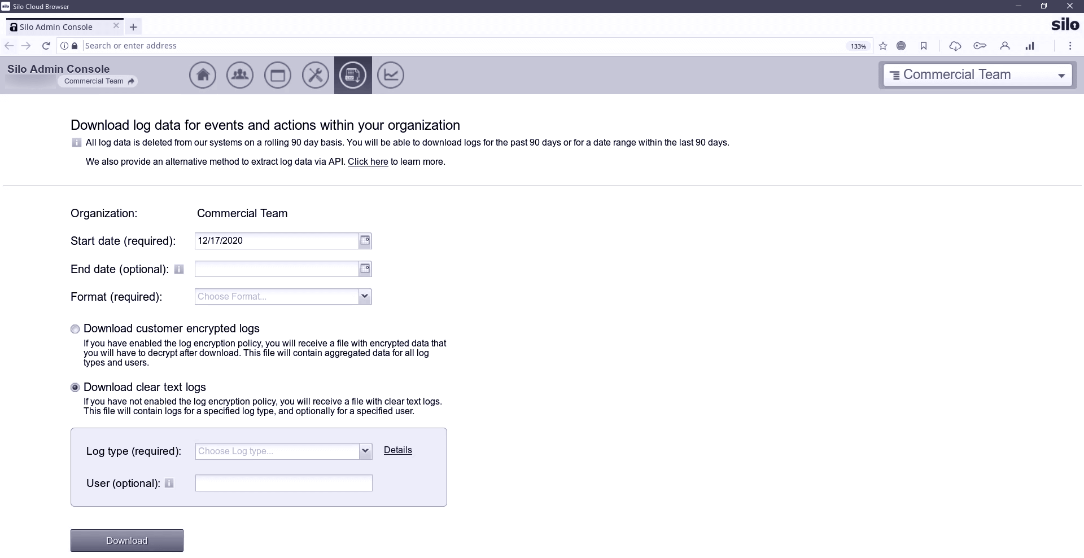The width and height of the screenshot is (1084, 558).
Task: Expand the Choose Format dropdown
Action: coord(365,296)
